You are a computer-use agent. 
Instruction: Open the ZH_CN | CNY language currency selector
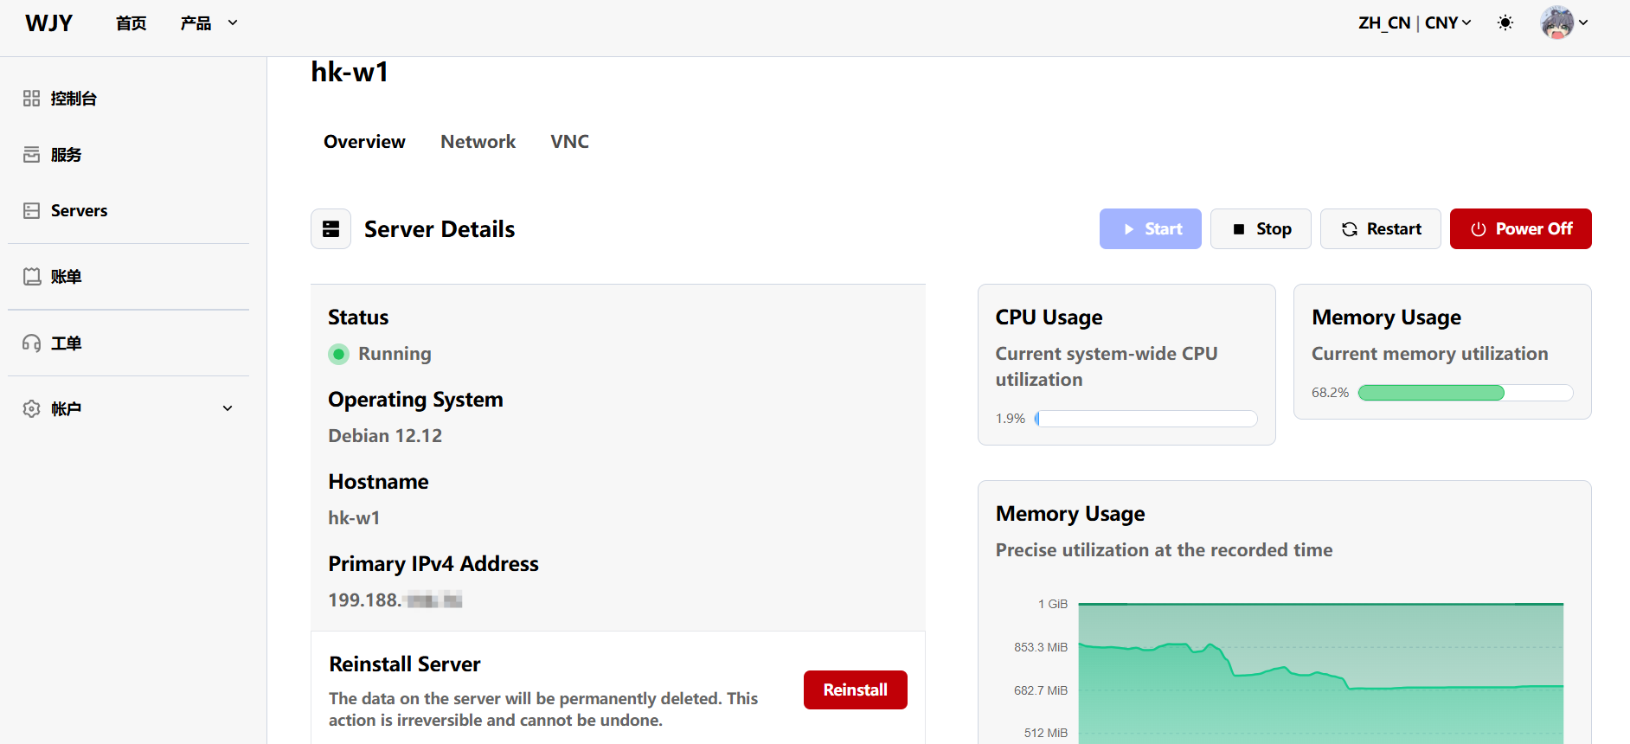coord(1414,23)
